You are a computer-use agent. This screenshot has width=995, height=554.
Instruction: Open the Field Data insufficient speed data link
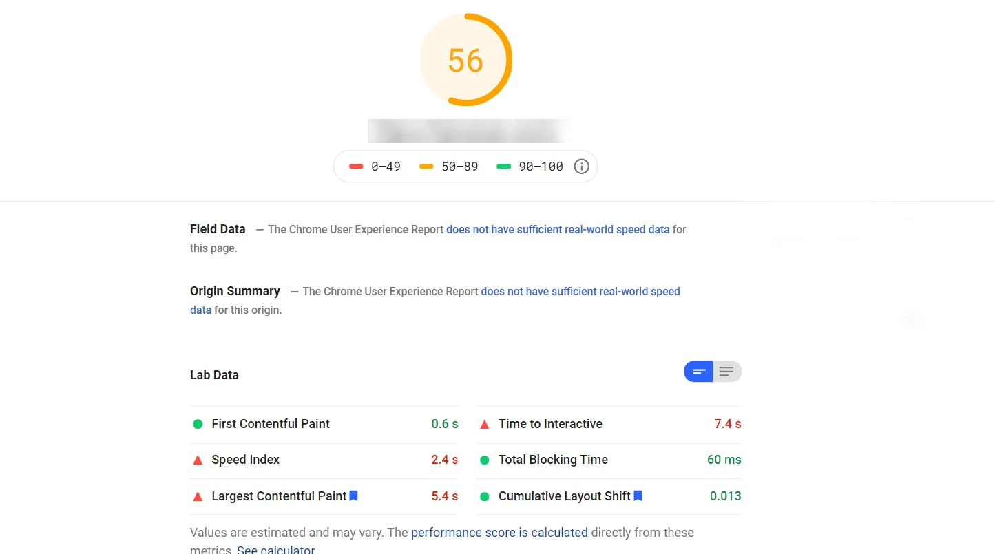[x=558, y=230]
